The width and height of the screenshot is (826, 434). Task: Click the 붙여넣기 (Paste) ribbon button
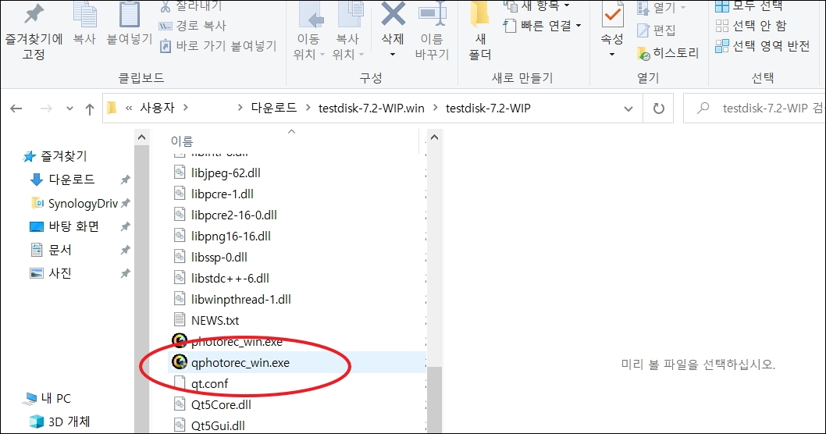pyautogui.click(x=129, y=23)
